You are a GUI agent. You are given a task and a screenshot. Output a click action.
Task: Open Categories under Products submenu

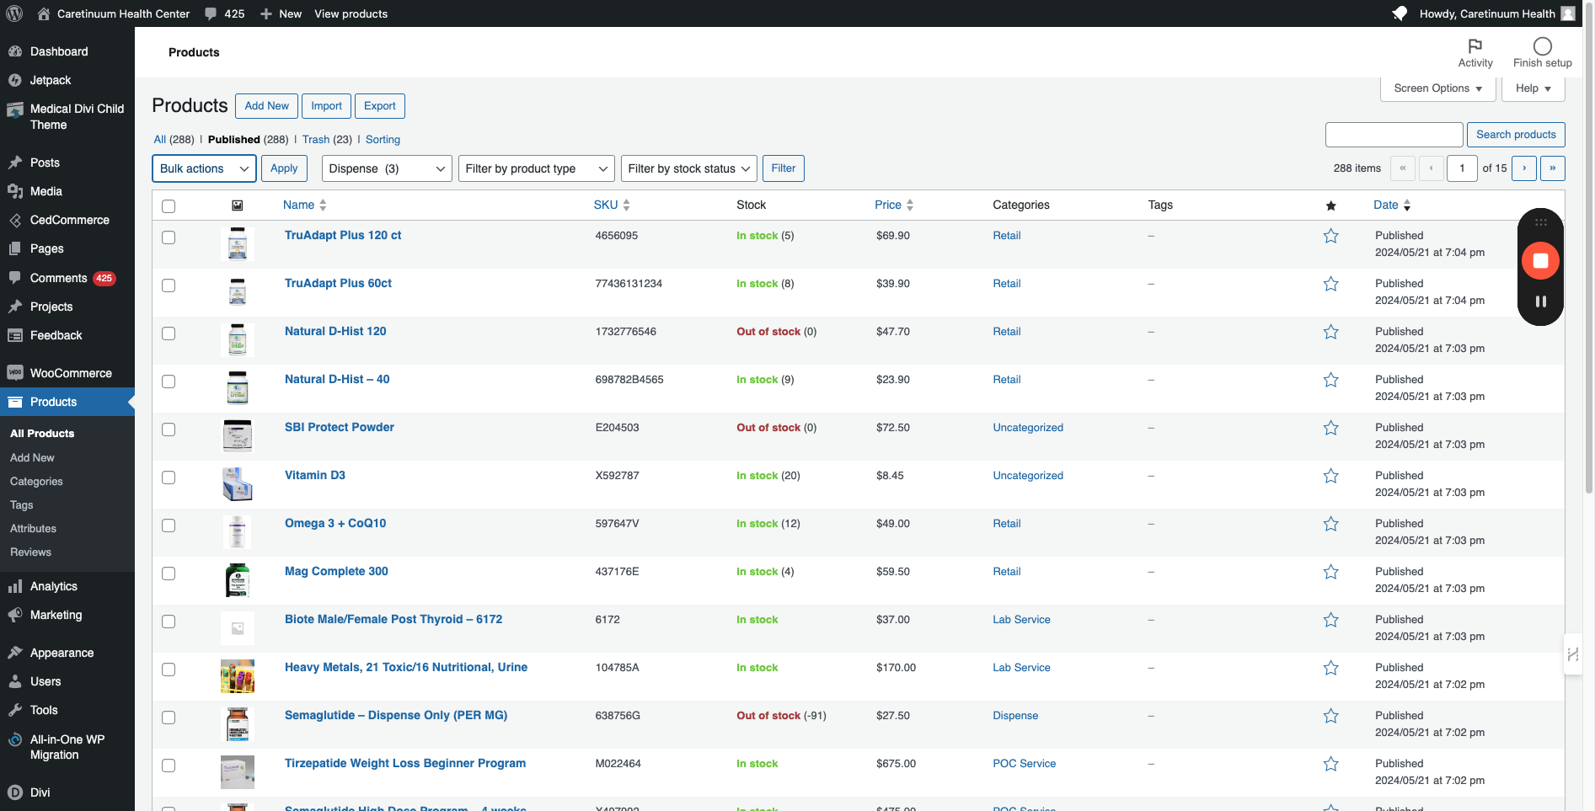[36, 482]
